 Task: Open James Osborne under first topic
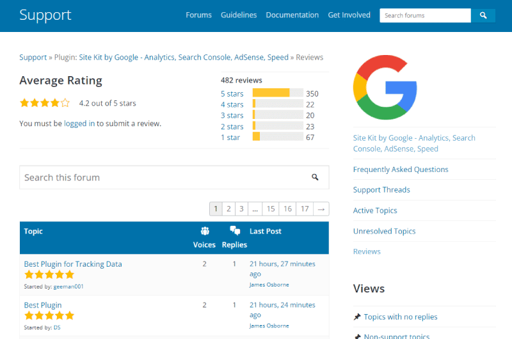(x=269, y=285)
